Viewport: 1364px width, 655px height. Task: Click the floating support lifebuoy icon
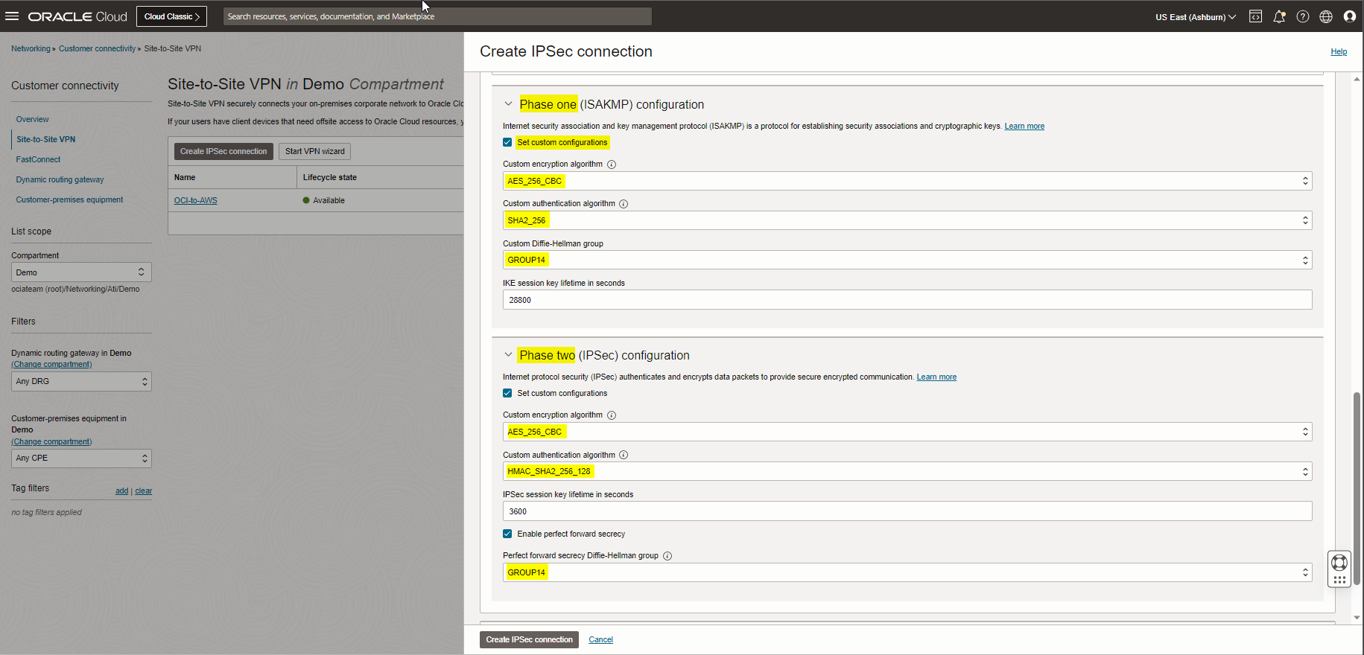point(1339,563)
